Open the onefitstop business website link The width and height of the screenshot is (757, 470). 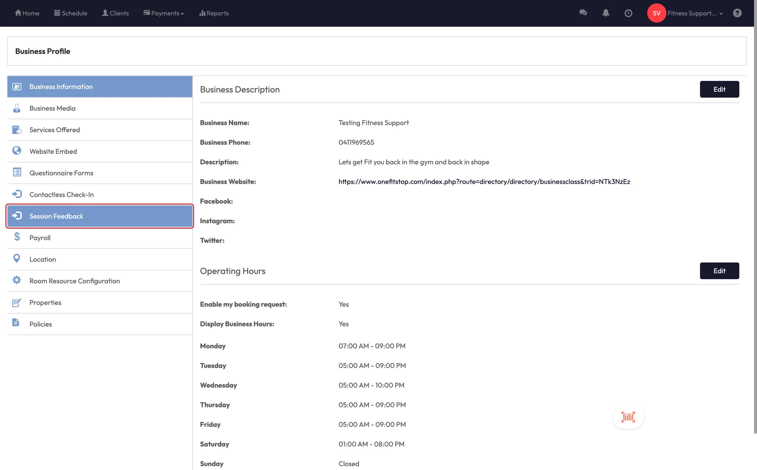tap(484, 182)
